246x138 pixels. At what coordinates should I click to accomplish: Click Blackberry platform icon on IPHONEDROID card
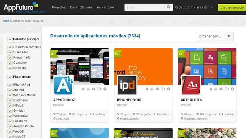[163, 89]
